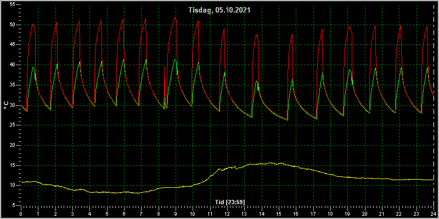Click the °C axis unit label
This screenshot has height=219, width=439.
coord(6,105)
